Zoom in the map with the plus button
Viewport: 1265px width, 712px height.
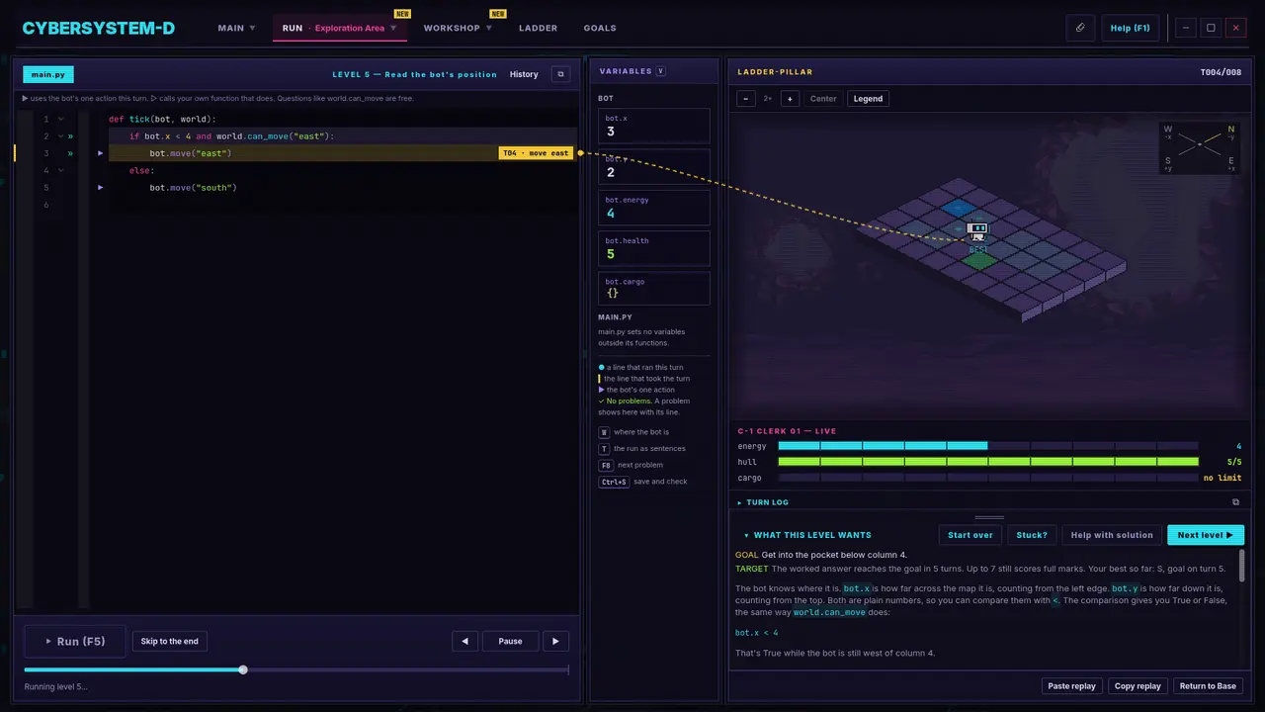point(790,99)
